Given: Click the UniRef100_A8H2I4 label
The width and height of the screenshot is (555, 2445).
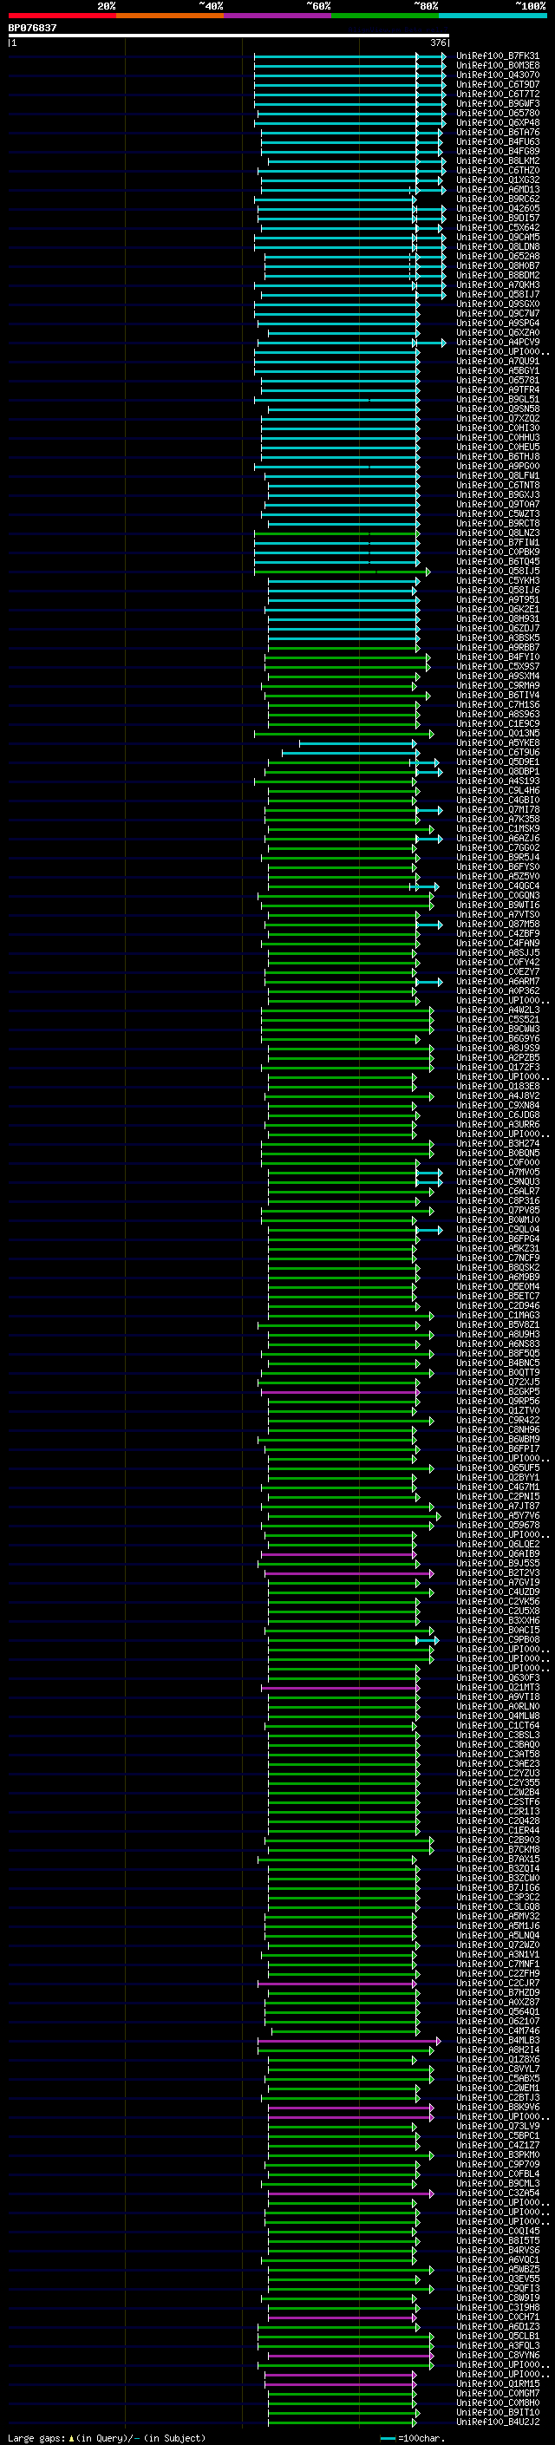Looking at the screenshot, I should click(x=497, y=2049).
